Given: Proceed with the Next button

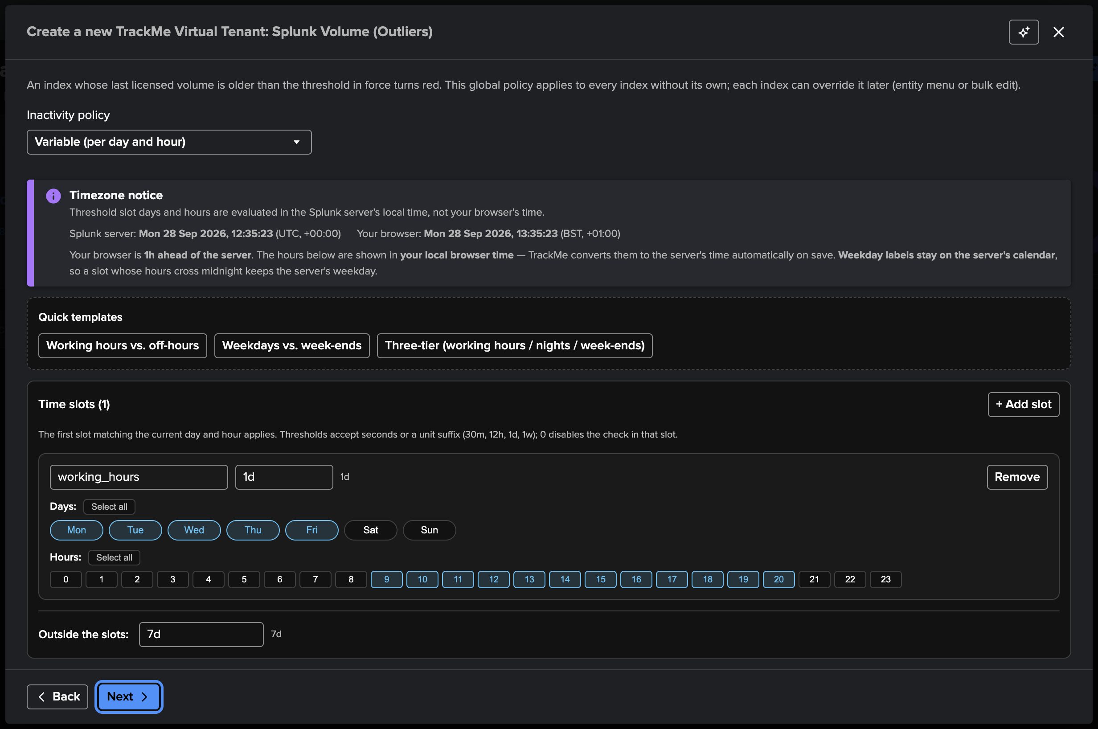Looking at the screenshot, I should pos(129,696).
